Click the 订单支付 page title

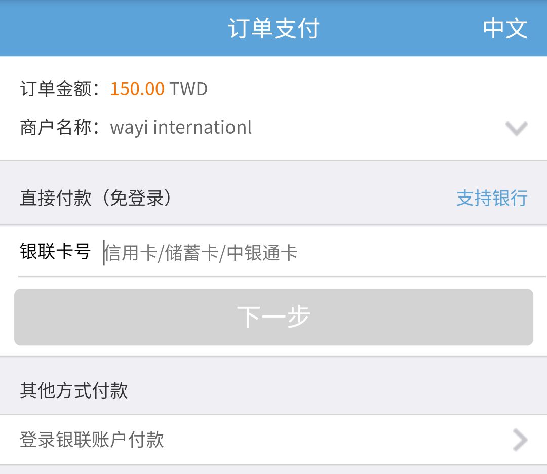pos(273,28)
